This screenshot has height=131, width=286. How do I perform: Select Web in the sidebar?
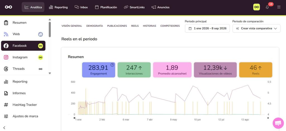[x=23, y=34]
